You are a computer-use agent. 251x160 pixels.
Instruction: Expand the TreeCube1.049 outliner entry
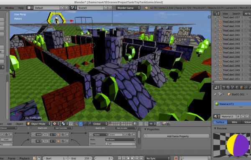(x=215, y=70)
